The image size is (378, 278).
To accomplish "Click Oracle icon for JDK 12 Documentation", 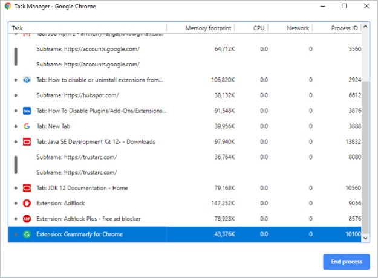I will 27,188.
